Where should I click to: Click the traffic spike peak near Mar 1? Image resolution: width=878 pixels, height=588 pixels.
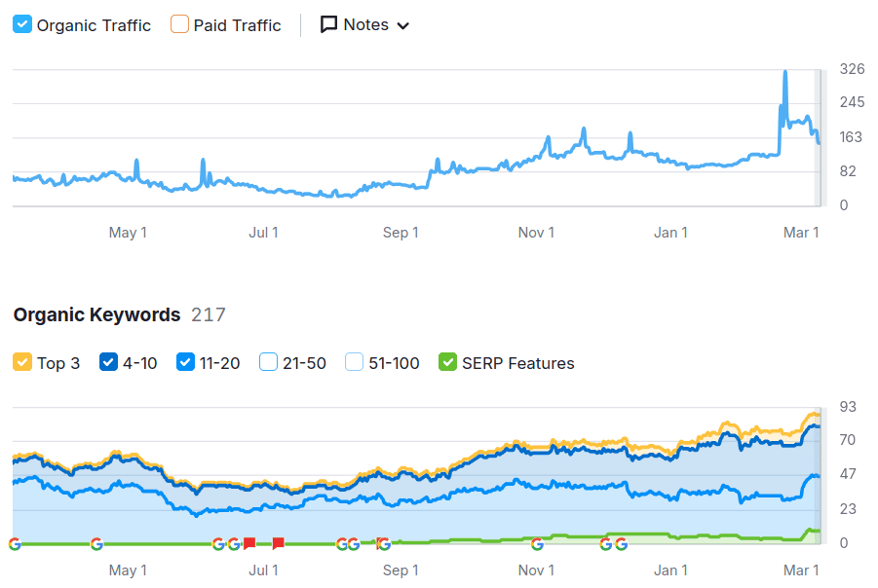tap(785, 69)
